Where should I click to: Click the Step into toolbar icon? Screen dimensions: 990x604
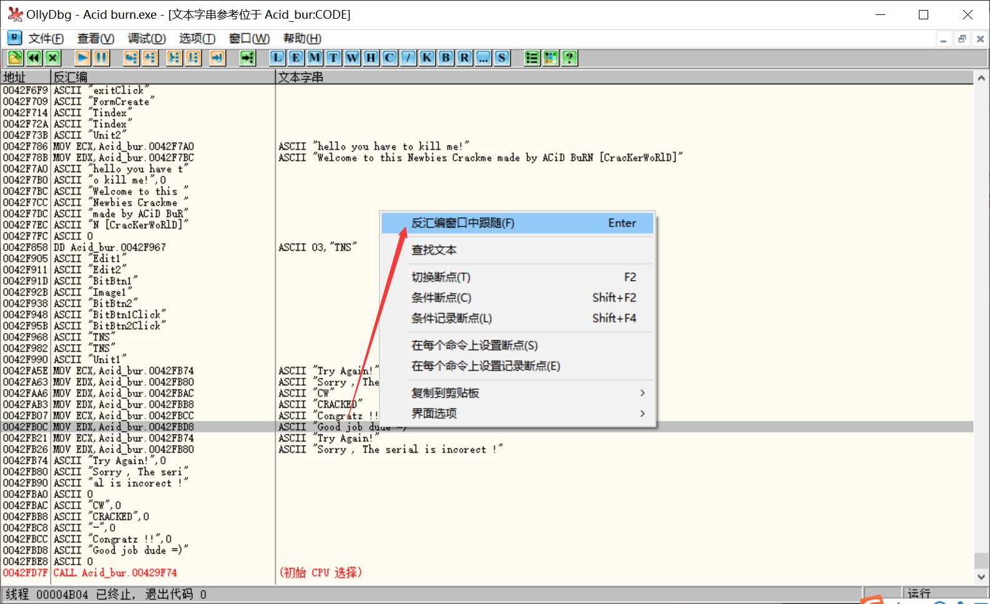(131, 58)
